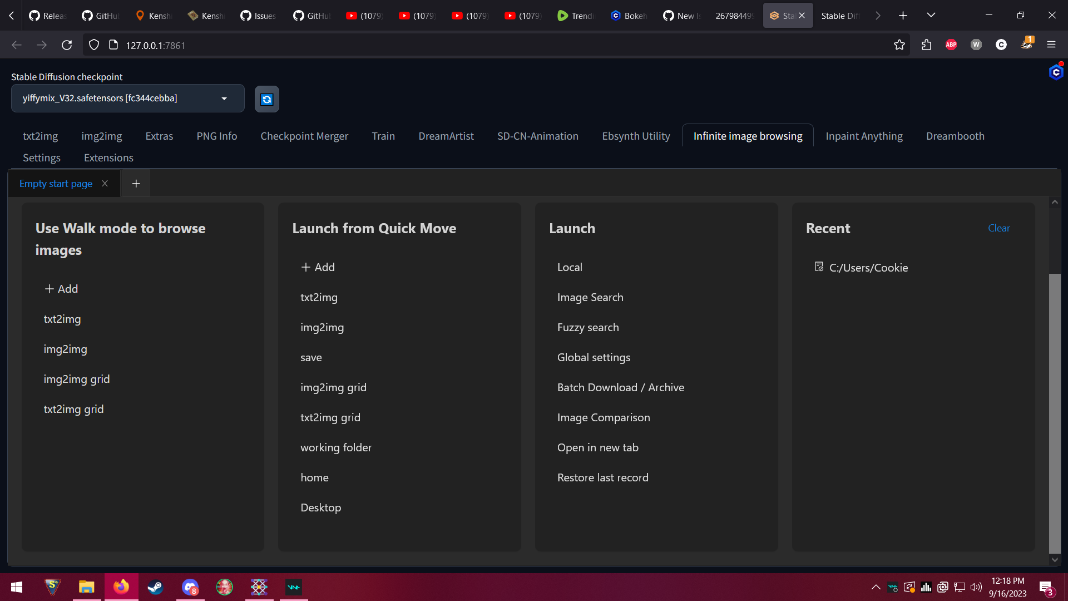1068x601 pixels.
Task: Open the Firefox hamburger menu
Action: click(x=1051, y=45)
